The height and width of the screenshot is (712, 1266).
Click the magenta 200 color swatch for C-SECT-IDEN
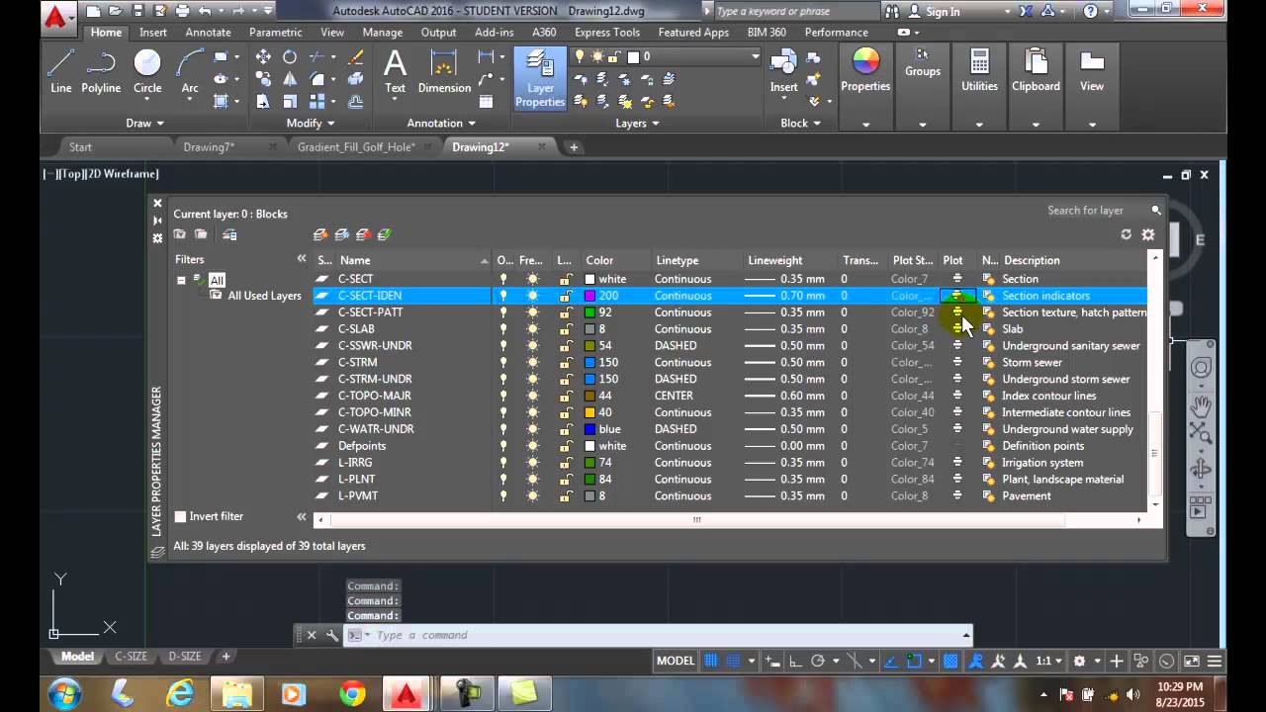pyautogui.click(x=590, y=296)
